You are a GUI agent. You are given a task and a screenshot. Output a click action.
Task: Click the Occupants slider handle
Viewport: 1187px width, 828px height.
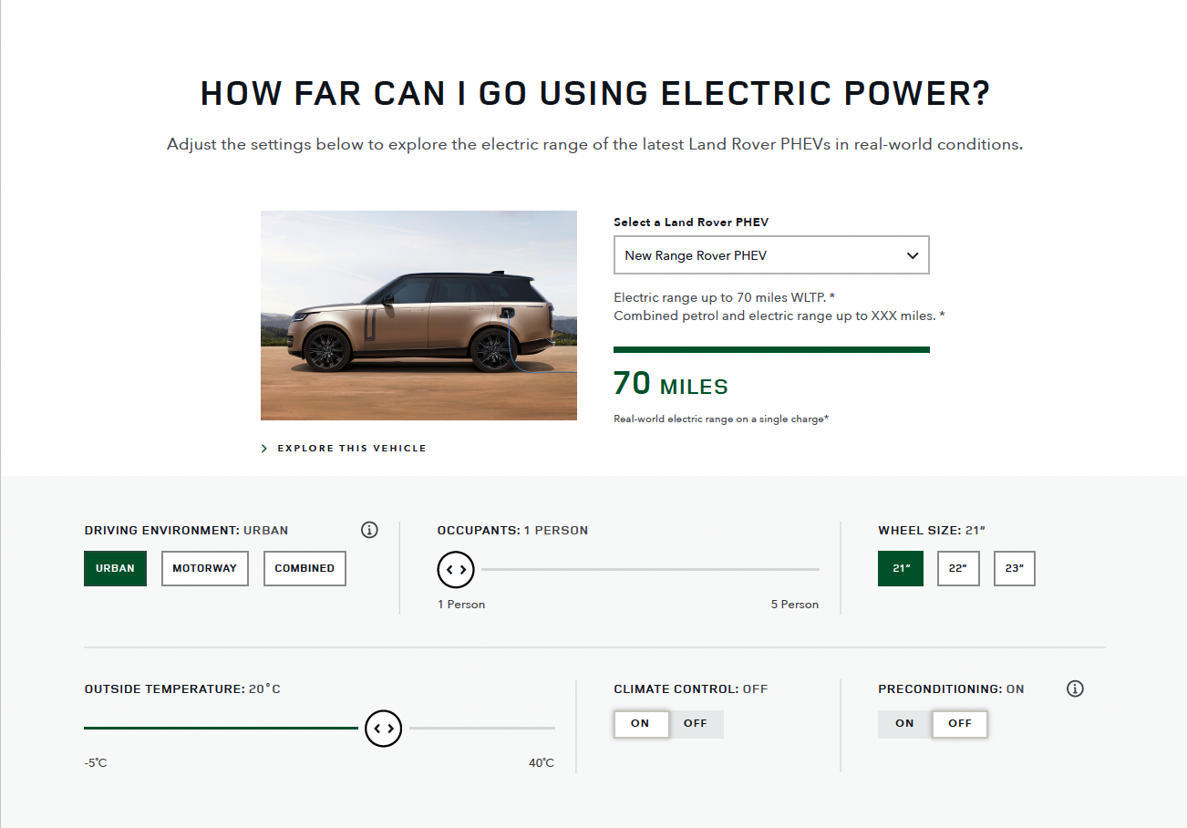click(456, 568)
